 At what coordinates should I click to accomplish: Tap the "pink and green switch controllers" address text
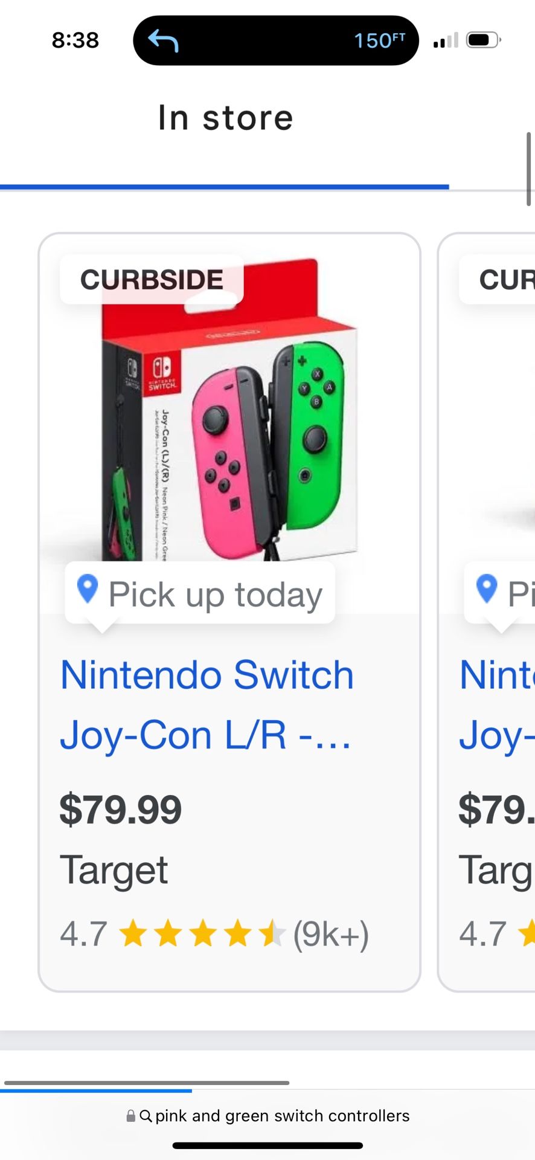(282, 1116)
